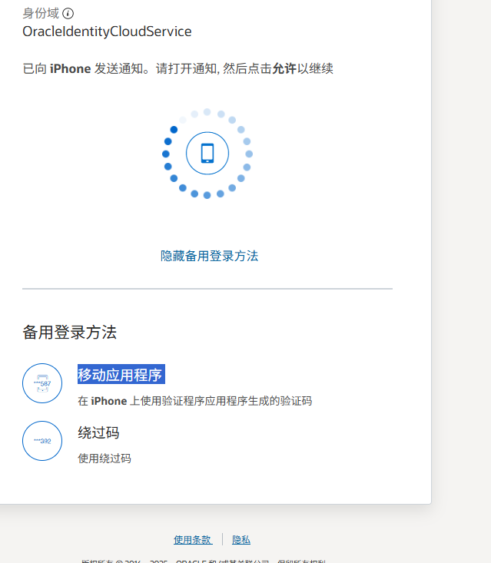Screen dimensions: 491x563
Task: Select the bypass code icon showing 382
Action: (x=42, y=441)
